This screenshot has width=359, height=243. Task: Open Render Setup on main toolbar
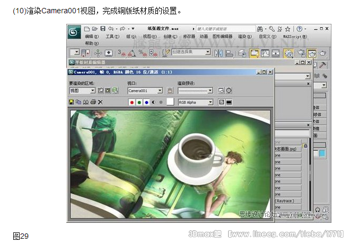click(301, 54)
